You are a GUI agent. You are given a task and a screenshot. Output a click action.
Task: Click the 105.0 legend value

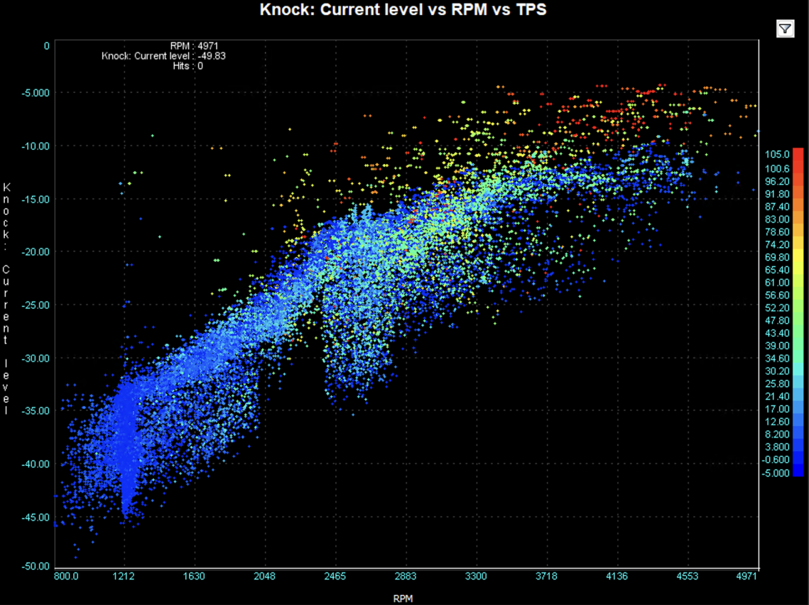click(x=778, y=155)
